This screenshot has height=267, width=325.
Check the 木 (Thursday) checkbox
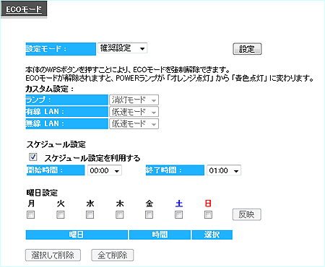tap(119, 214)
